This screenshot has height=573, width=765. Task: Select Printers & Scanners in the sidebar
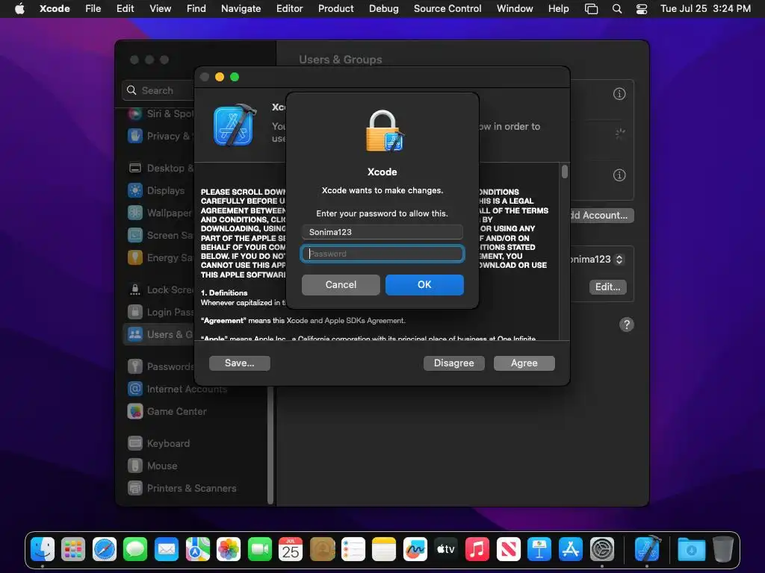tap(195, 488)
